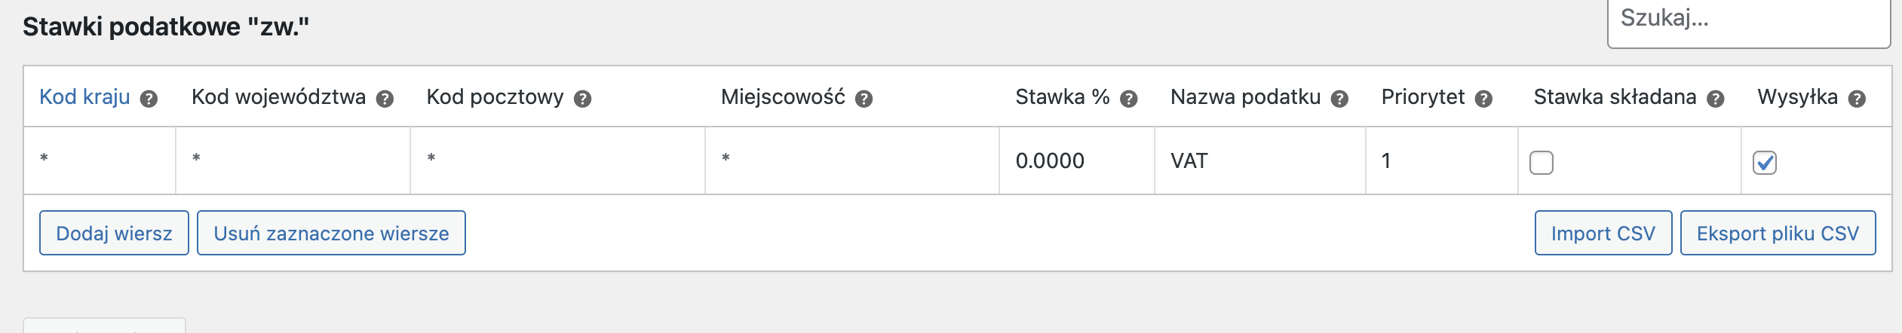Click Dodaj wiersz button
The height and width of the screenshot is (333, 1902).
coord(114,233)
